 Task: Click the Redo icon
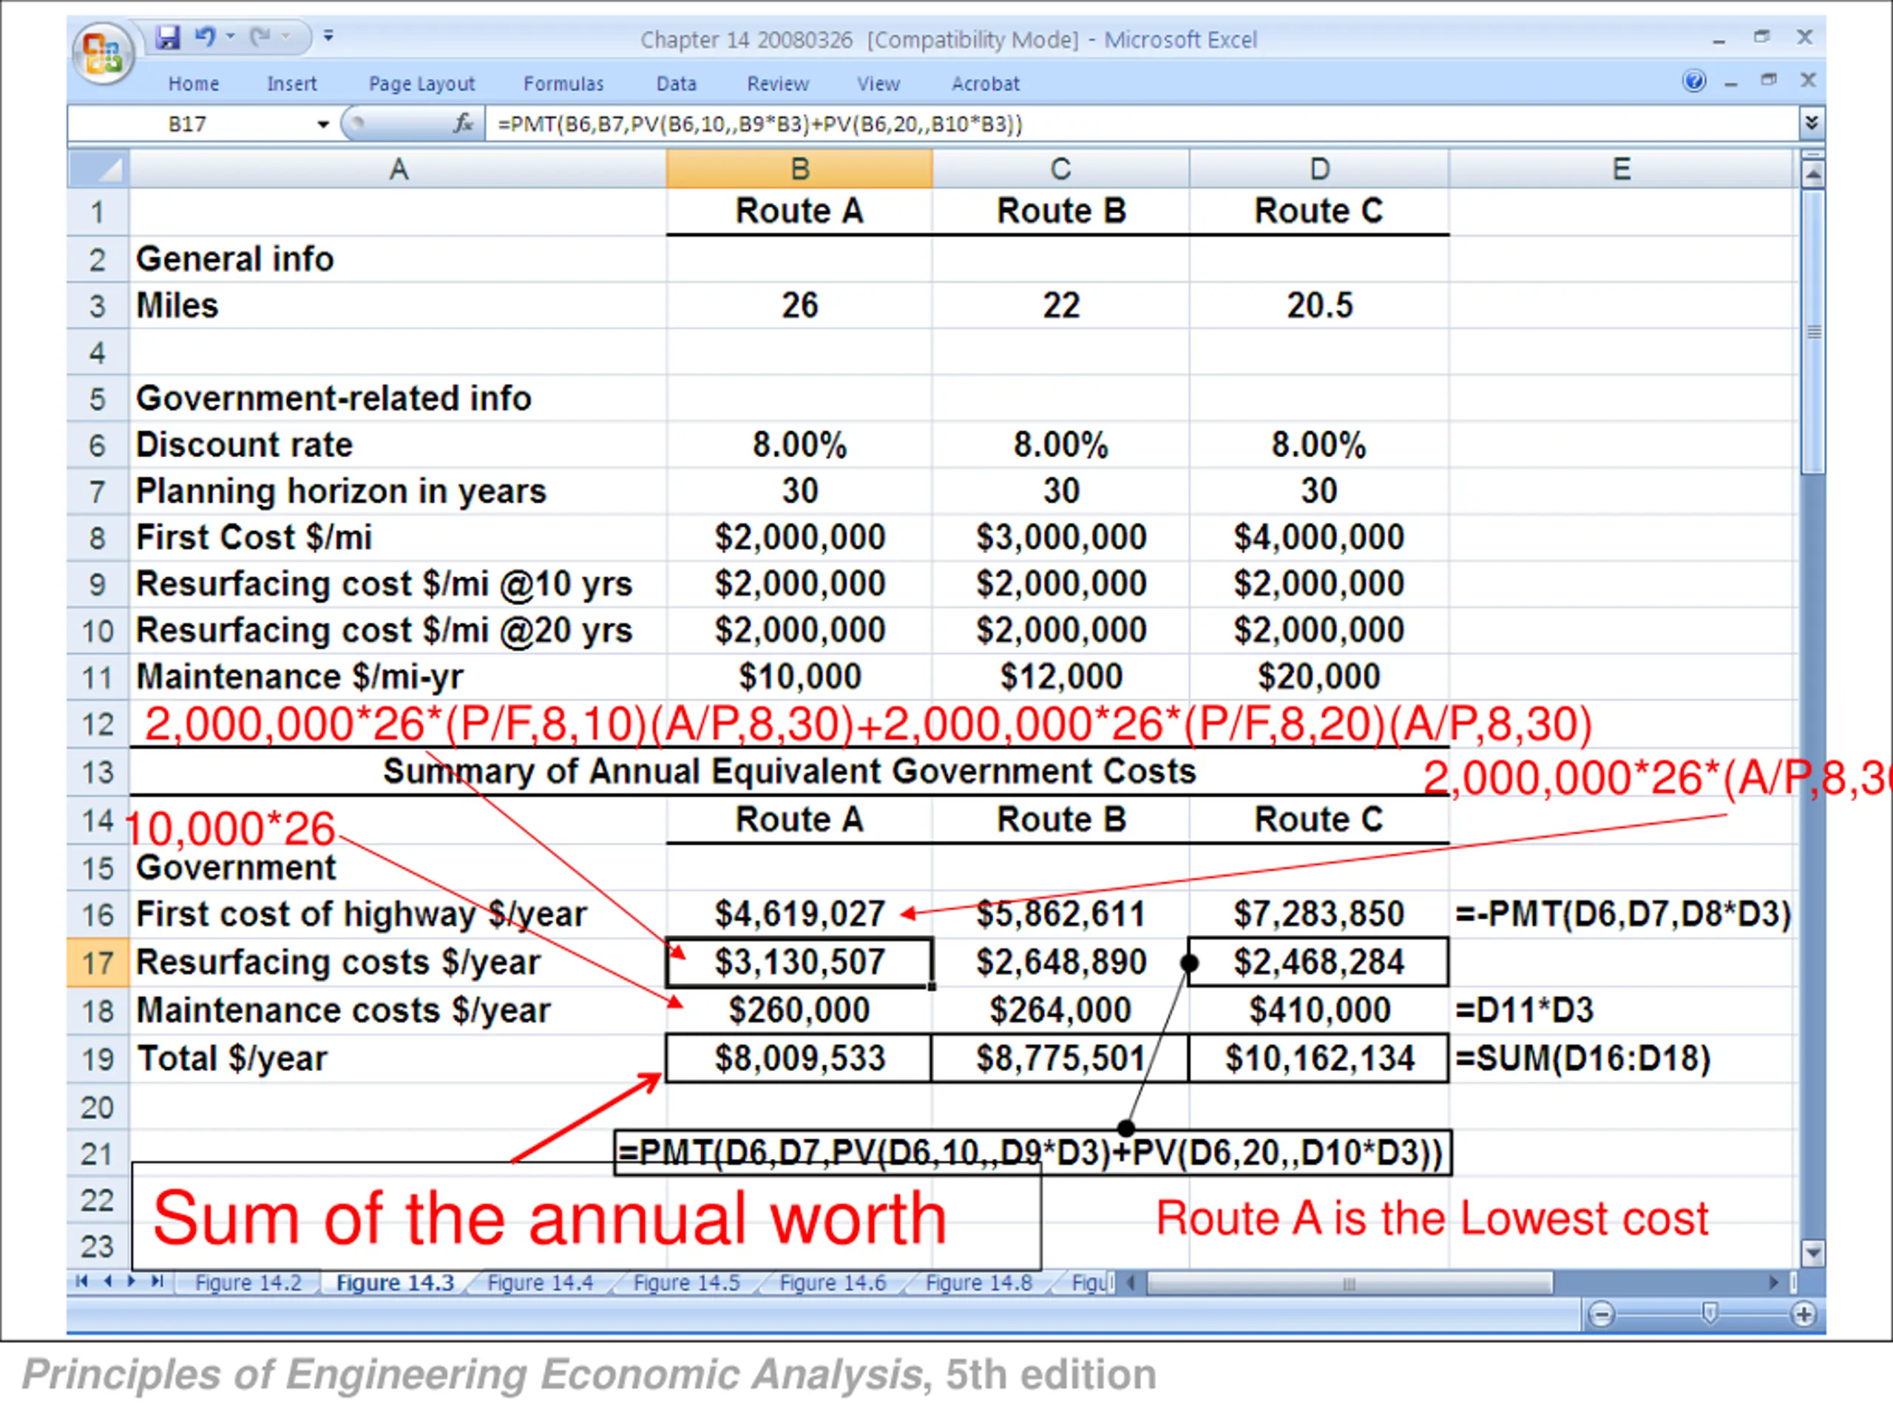(x=261, y=37)
